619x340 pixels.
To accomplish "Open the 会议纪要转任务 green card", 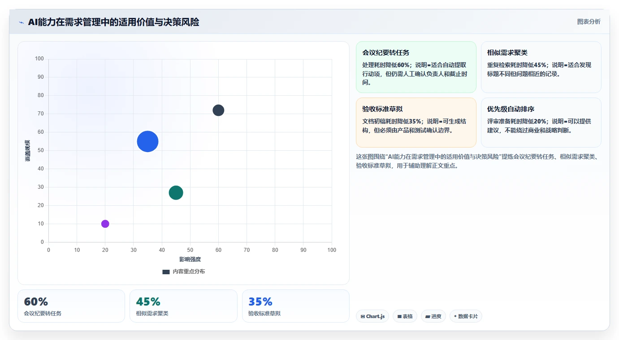I will (416, 67).
